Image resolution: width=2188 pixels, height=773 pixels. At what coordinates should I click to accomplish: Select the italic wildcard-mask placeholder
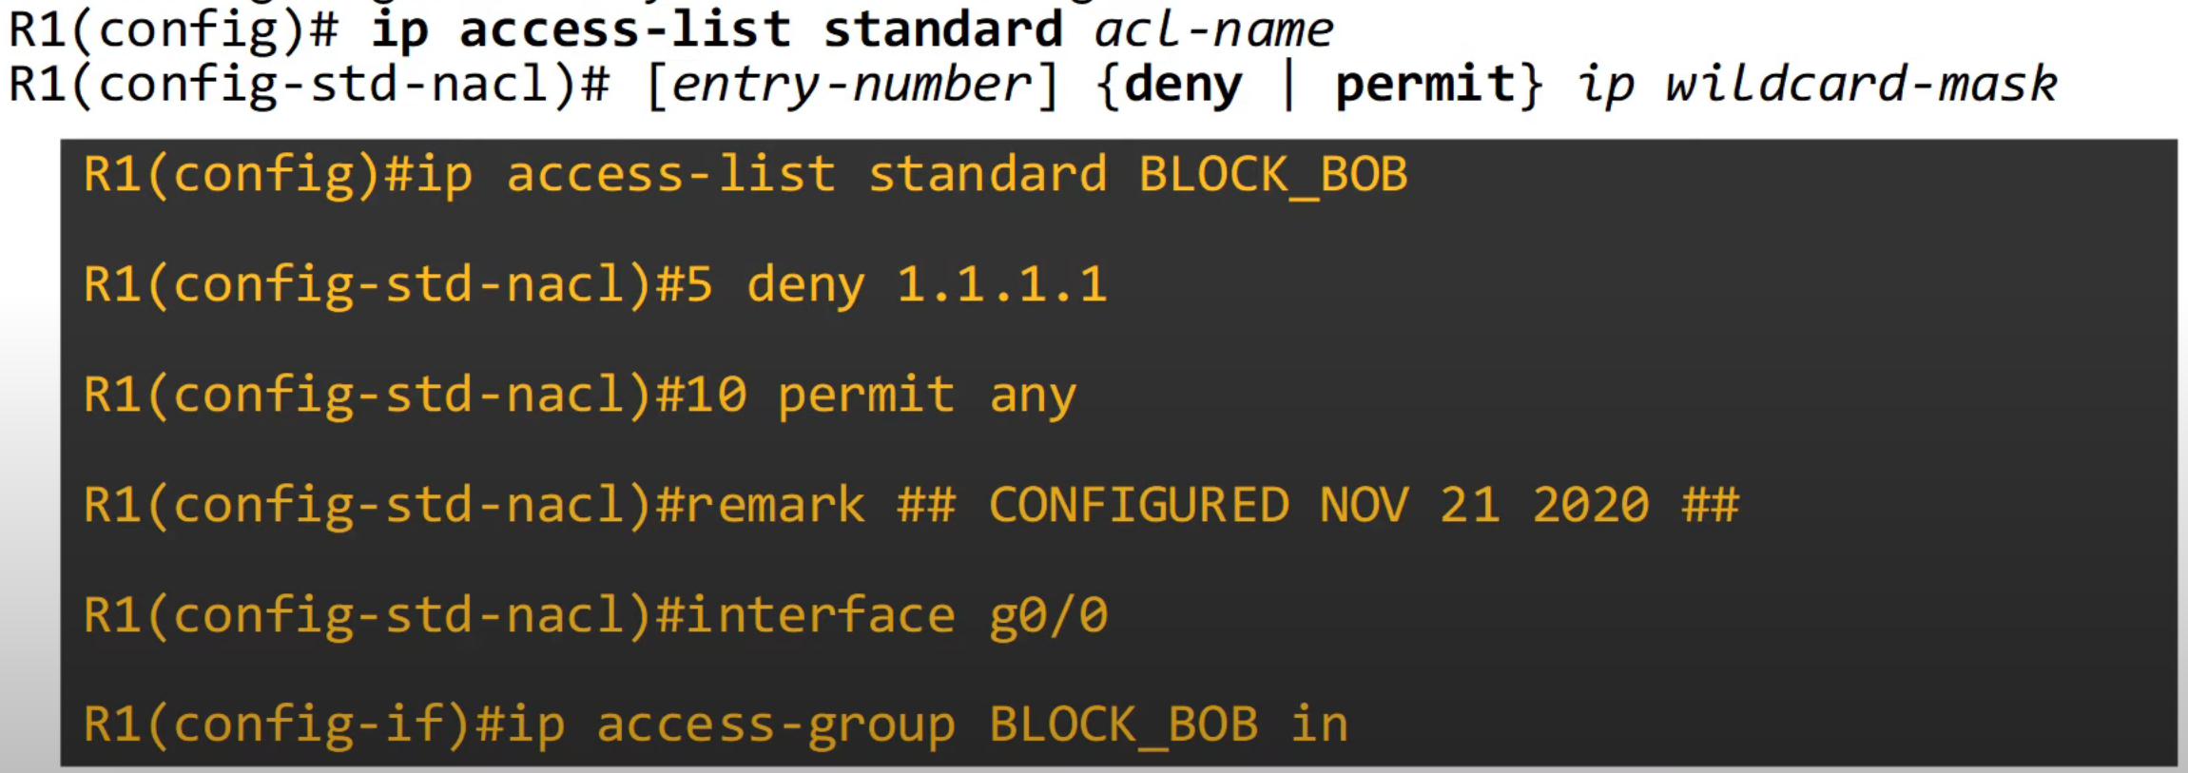click(1861, 84)
